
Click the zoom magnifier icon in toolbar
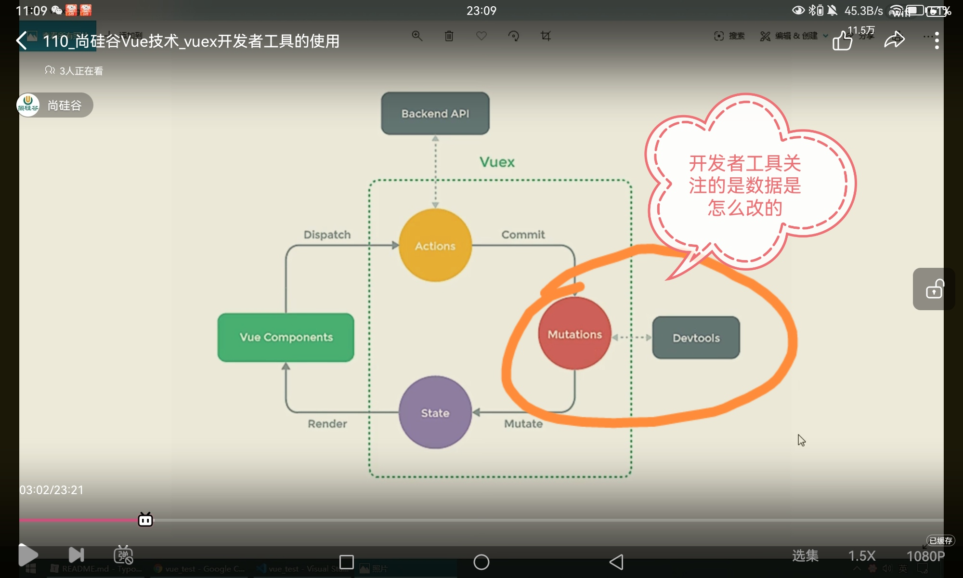pyautogui.click(x=417, y=36)
